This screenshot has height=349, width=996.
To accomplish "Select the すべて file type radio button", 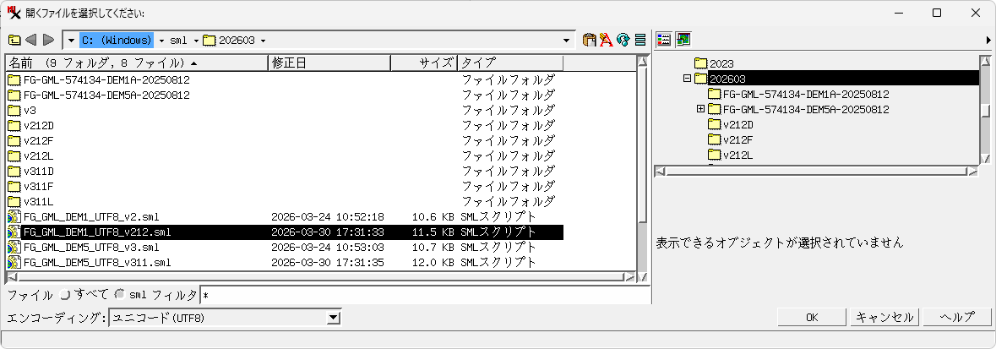I will click(x=65, y=295).
